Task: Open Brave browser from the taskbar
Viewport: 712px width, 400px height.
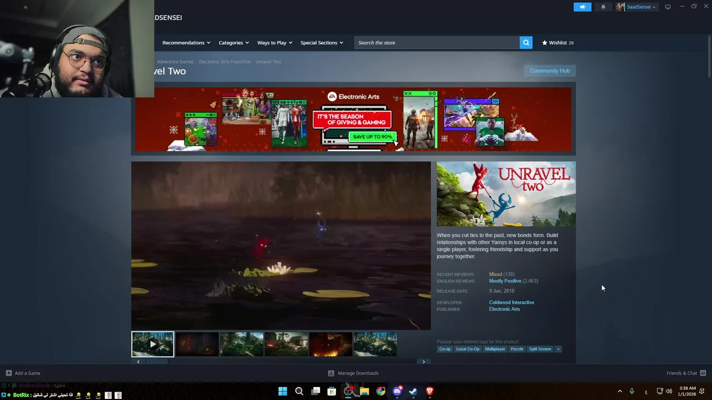Action: 429,391
